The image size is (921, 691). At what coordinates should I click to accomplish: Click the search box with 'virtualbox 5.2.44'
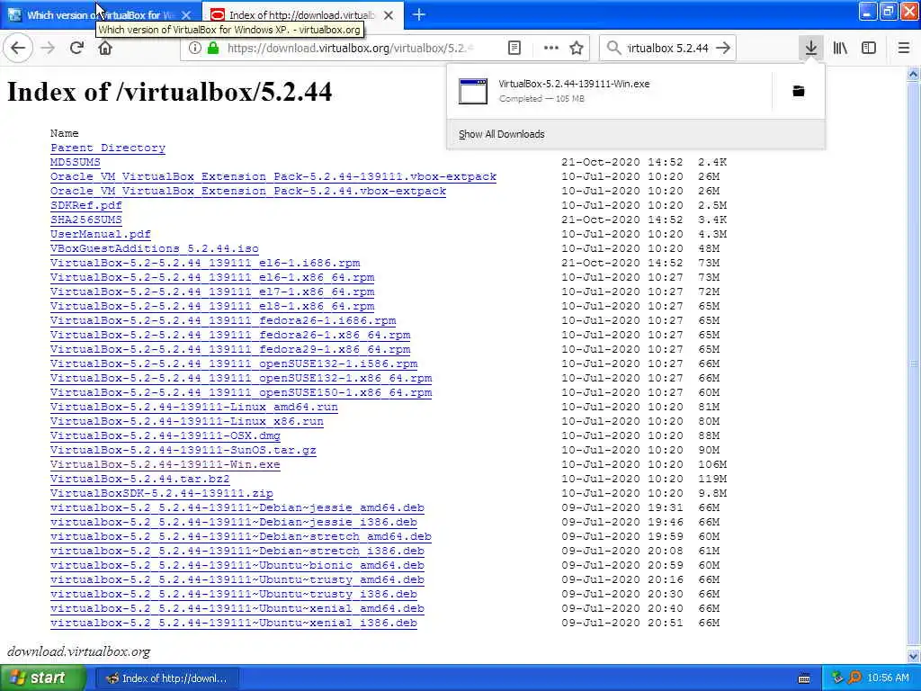668,49
